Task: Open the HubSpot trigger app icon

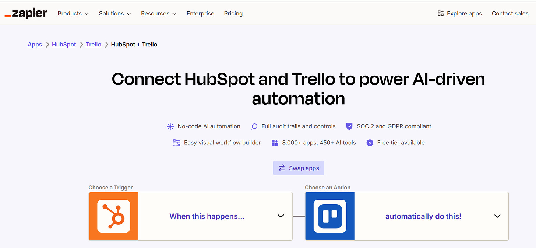Action: 113,216
